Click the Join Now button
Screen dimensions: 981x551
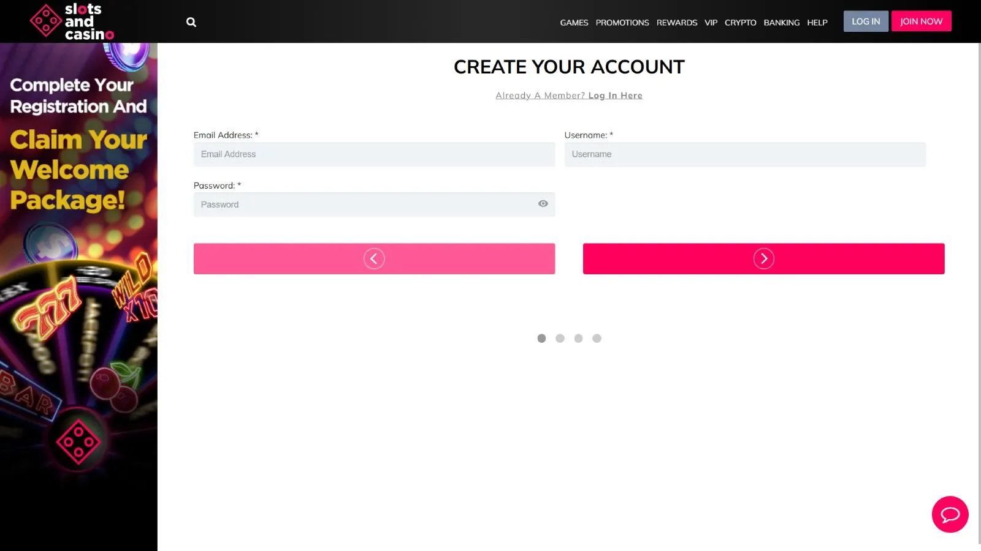point(921,21)
